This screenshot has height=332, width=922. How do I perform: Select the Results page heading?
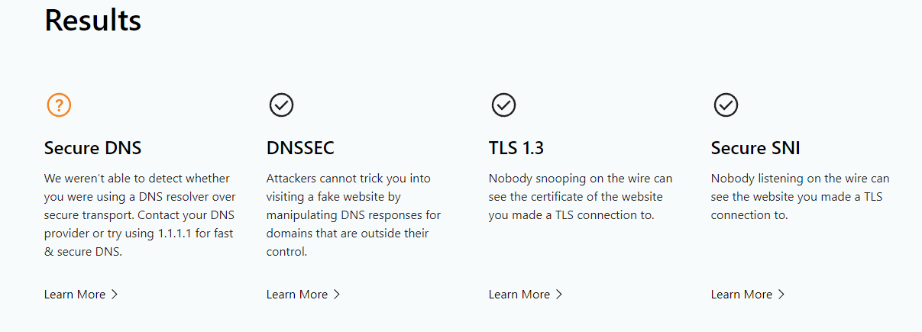click(92, 21)
